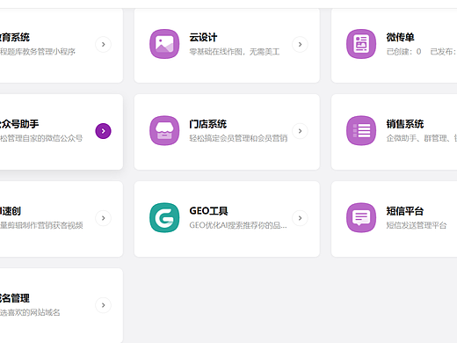The height and width of the screenshot is (343, 457).
Task: Open the 销售系统 list icon
Action: (361, 130)
